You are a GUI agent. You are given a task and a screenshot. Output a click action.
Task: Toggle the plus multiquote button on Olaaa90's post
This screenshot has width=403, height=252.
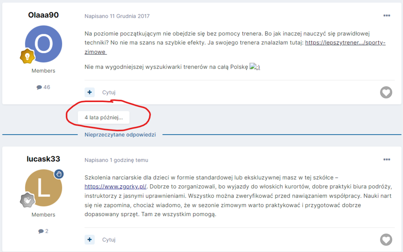coord(89,92)
